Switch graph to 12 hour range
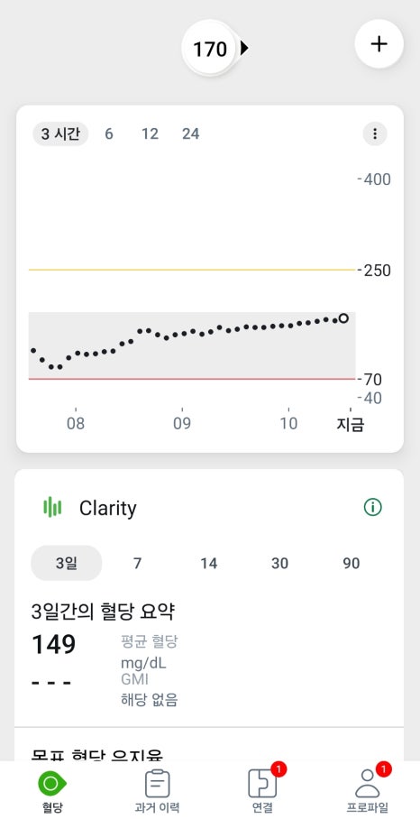Screen dimensions: 420x819 click(x=150, y=134)
